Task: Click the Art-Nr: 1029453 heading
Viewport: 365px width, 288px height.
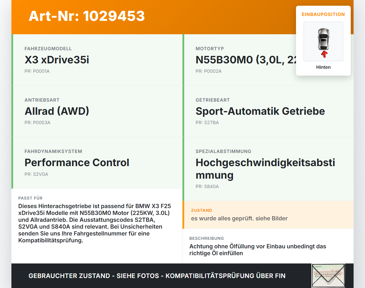Action: click(x=87, y=16)
